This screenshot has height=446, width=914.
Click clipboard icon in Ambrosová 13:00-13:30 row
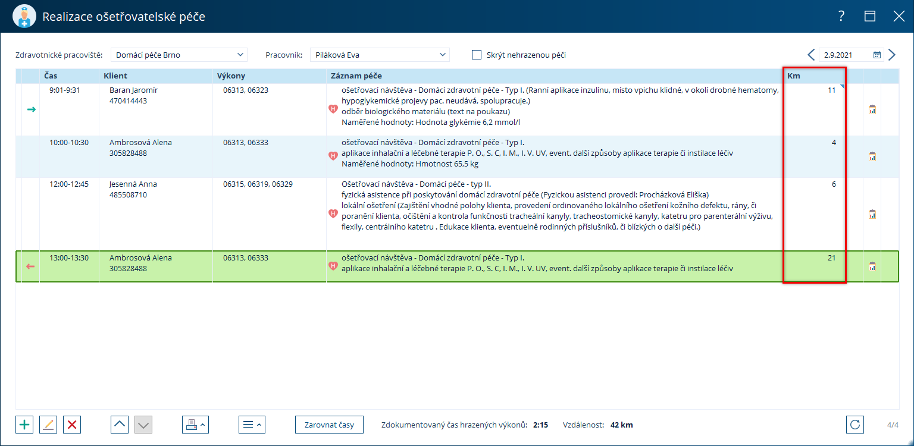coord(872,266)
